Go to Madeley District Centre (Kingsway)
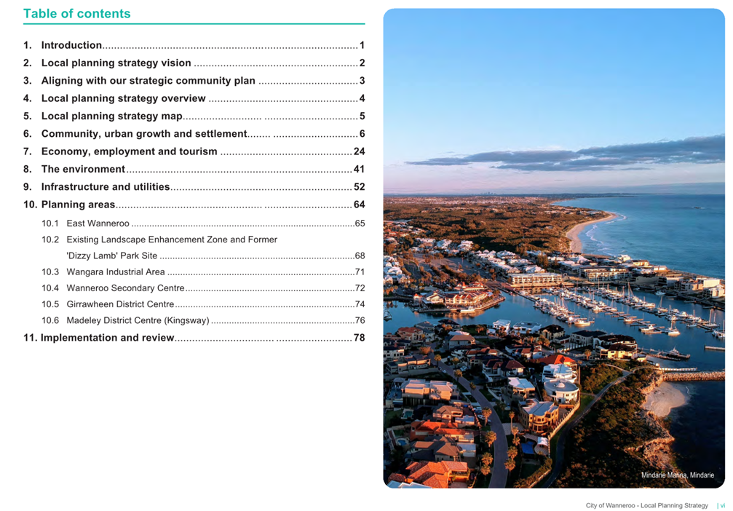Image resolution: width=733 pixels, height=511 pixels. point(203,321)
